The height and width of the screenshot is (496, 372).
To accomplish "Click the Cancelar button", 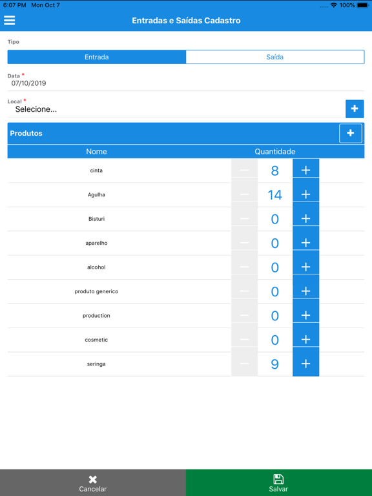I will 93,482.
